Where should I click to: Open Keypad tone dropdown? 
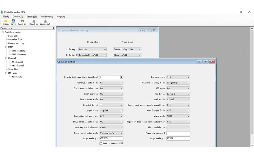111,111
